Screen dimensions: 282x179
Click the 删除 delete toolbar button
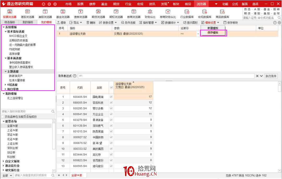pyautogui.click(x=91, y=22)
